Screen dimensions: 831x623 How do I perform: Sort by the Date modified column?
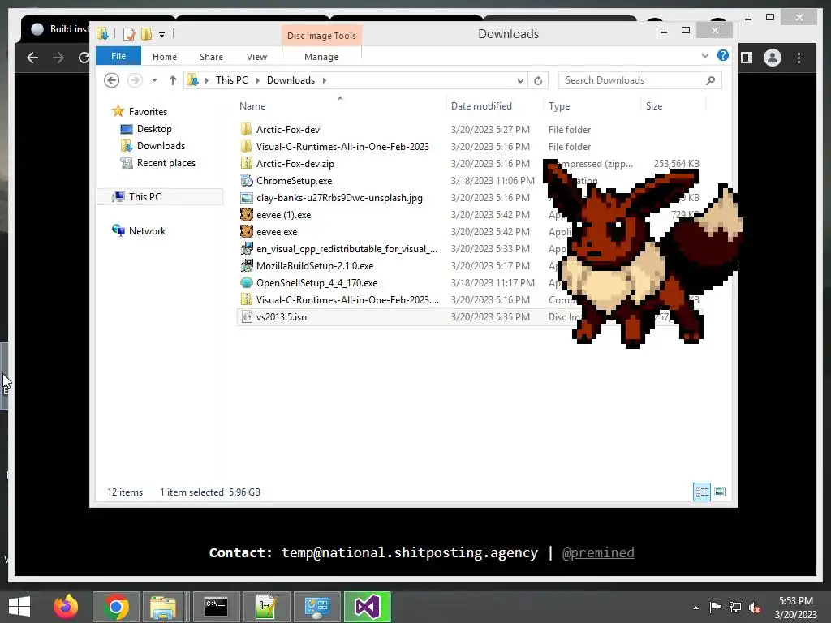[x=481, y=106]
